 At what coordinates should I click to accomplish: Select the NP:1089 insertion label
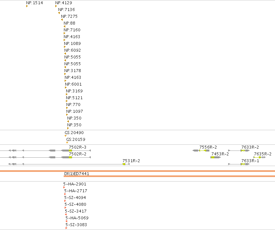click(72, 44)
